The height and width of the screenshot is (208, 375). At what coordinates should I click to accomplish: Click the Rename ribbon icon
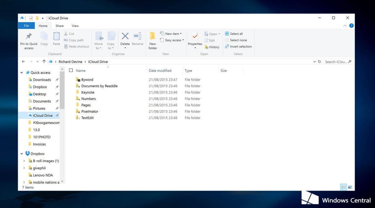pyautogui.click(x=137, y=36)
